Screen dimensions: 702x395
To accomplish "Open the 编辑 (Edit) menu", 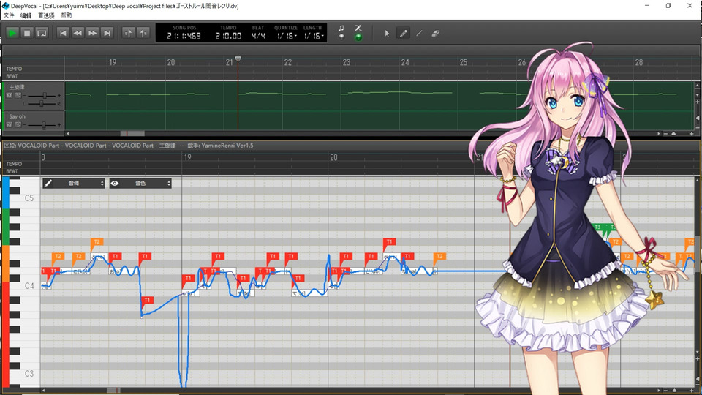I will click(26, 15).
